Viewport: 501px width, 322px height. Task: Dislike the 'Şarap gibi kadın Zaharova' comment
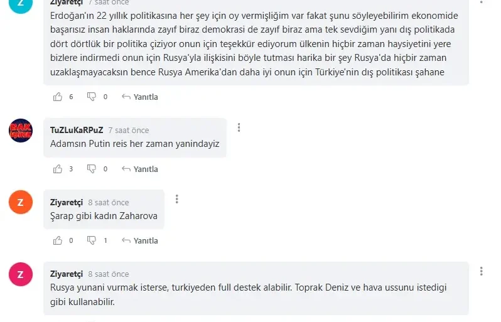click(x=92, y=240)
